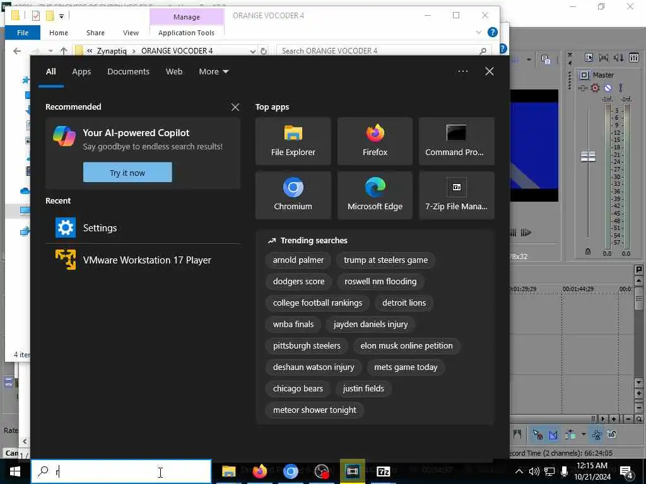Toggle snapping tool in Vegas bottom toolbar
Image resolution: width=646 pixels, height=484 pixels.
[x=537, y=434]
